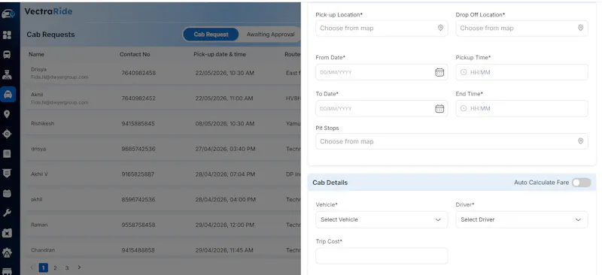Click the clock icon in Pickup Time field
Viewport: 602px width, 275px height.
pyautogui.click(x=464, y=72)
